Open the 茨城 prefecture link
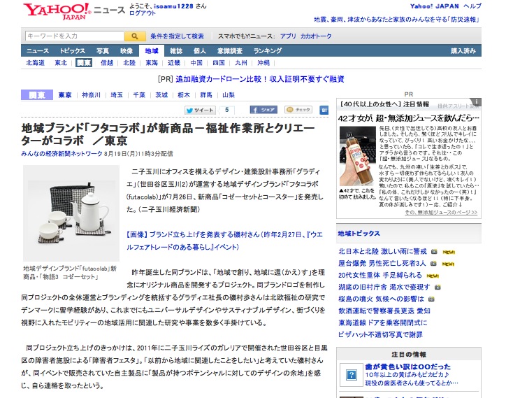506x398 pixels. coord(161,95)
